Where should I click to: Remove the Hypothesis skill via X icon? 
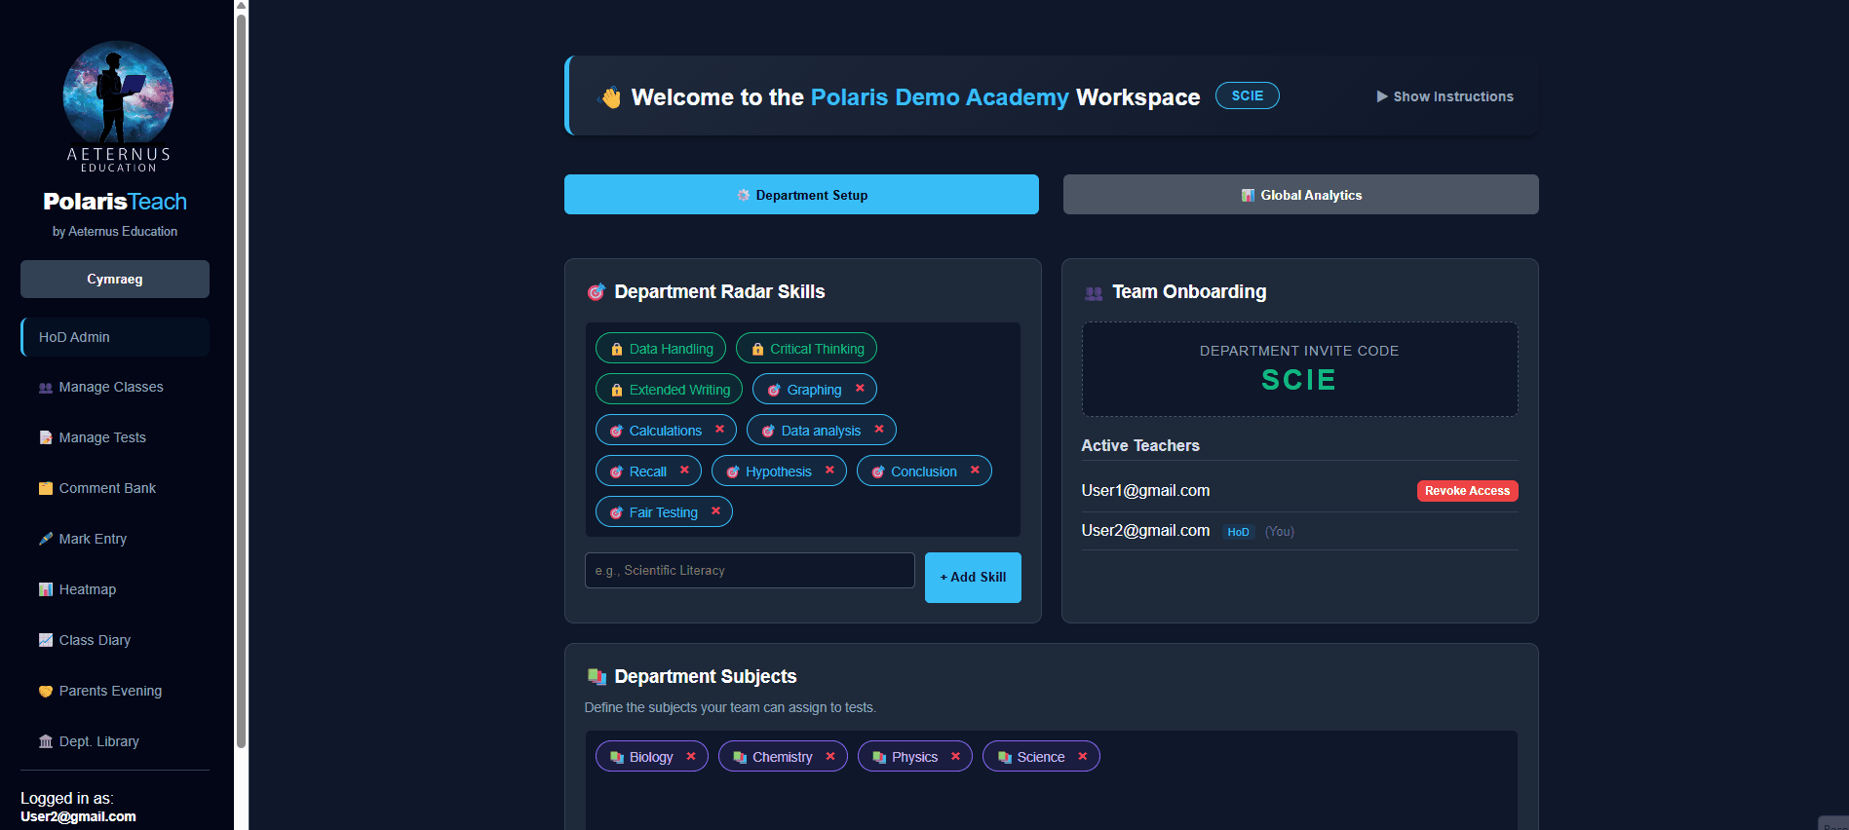[829, 471]
